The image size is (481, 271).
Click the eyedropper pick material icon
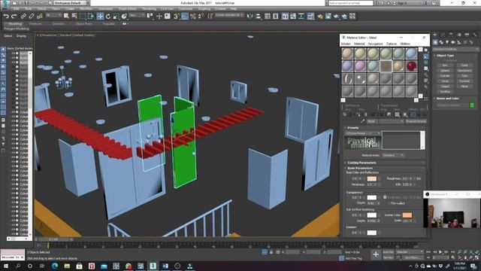click(x=362, y=121)
